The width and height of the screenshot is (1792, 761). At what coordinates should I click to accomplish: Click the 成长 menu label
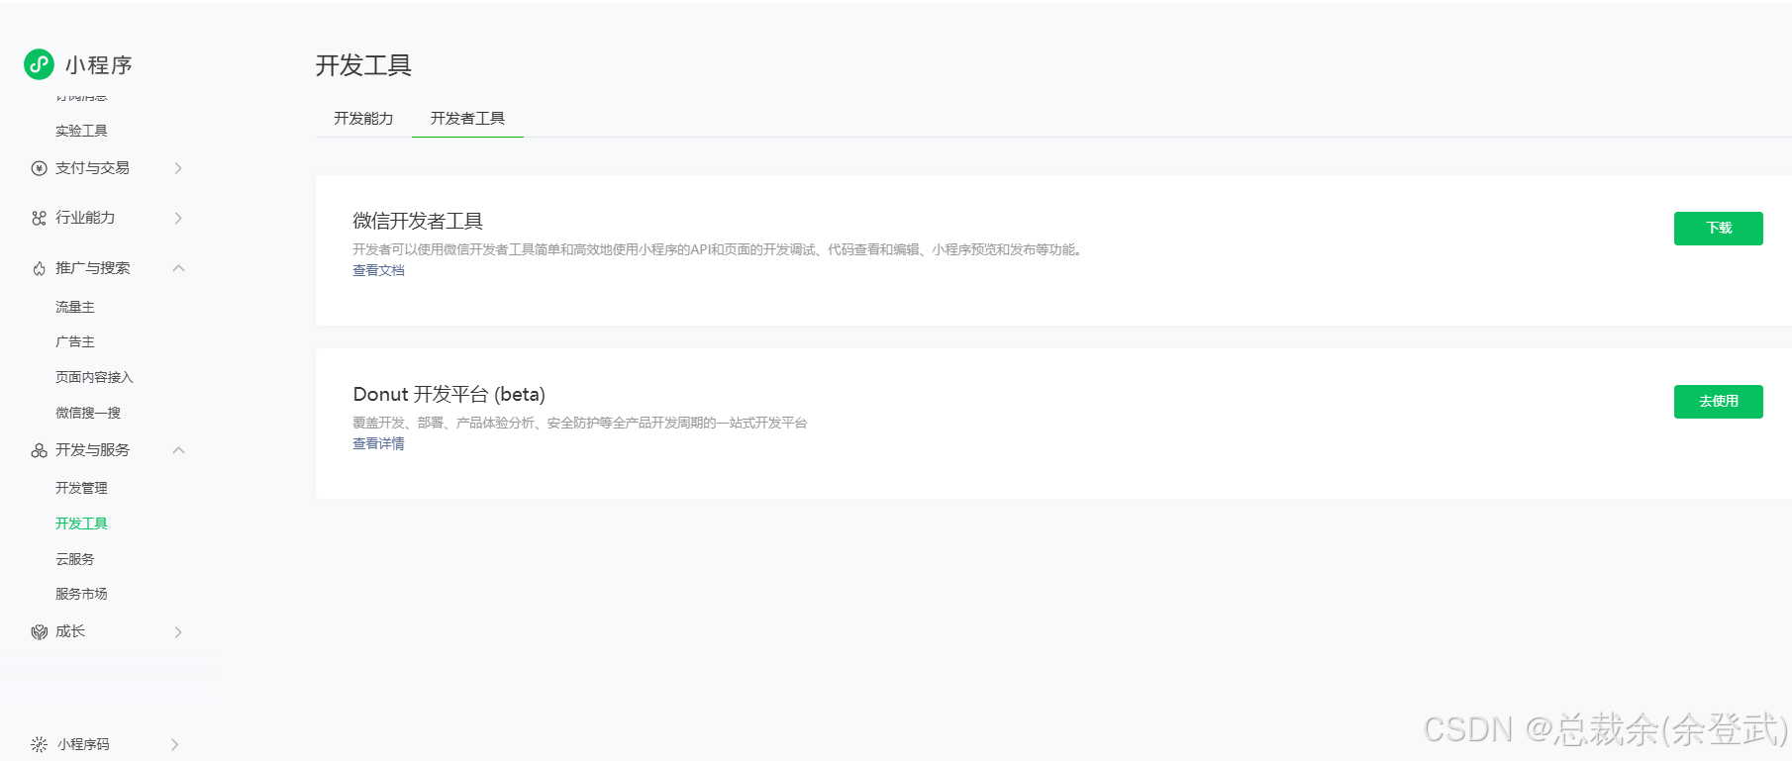pyautogui.click(x=70, y=631)
